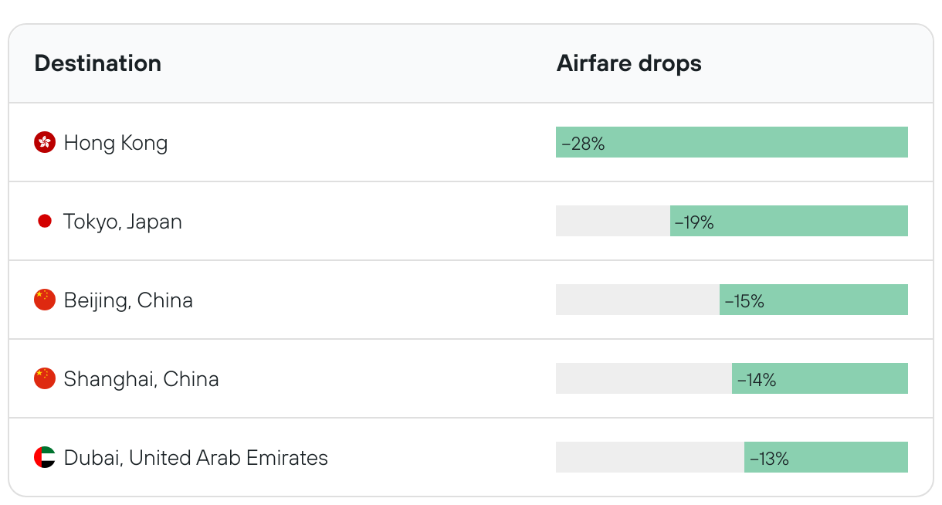Viewport: 942px width, 505px height.
Task: Select the Tokyo, Japan destination name
Action: click(123, 222)
